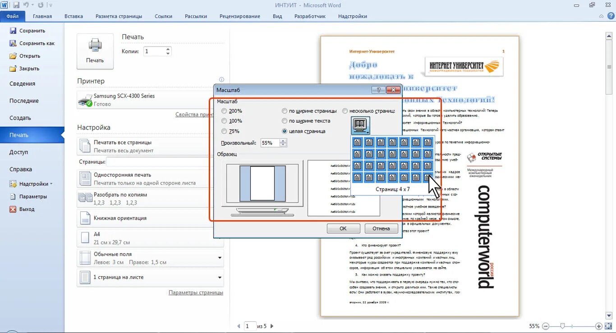Open the Обычные поля margins dropdown
The width and height of the screenshot is (616, 333).
[150, 258]
